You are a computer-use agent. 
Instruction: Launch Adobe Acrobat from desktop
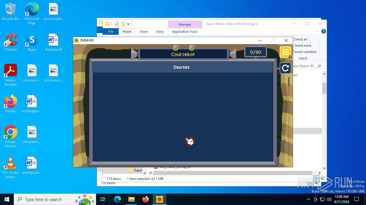pos(11,75)
